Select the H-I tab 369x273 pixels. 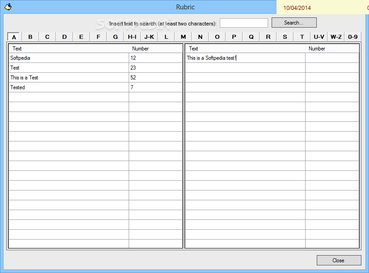click(132, 37)
